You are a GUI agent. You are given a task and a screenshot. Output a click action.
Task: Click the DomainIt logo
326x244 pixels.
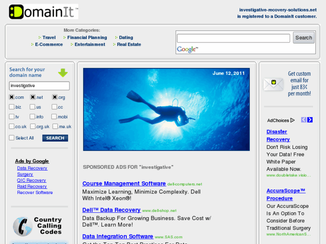click(x=43, y=12)
